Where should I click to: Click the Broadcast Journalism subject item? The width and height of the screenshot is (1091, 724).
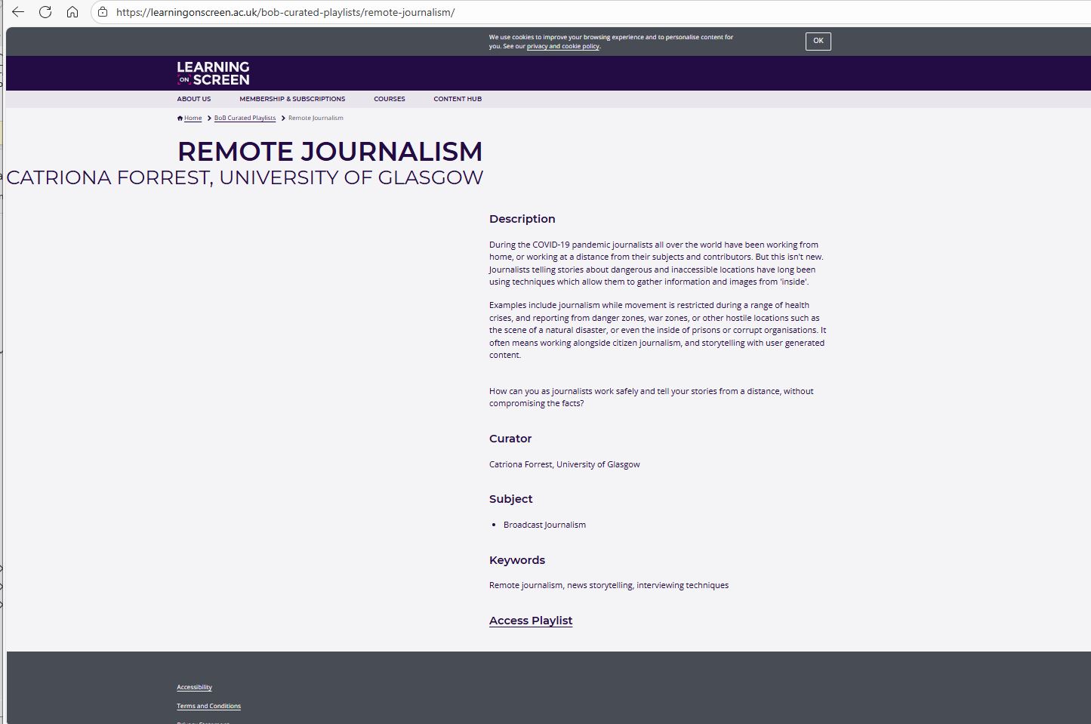544,525
